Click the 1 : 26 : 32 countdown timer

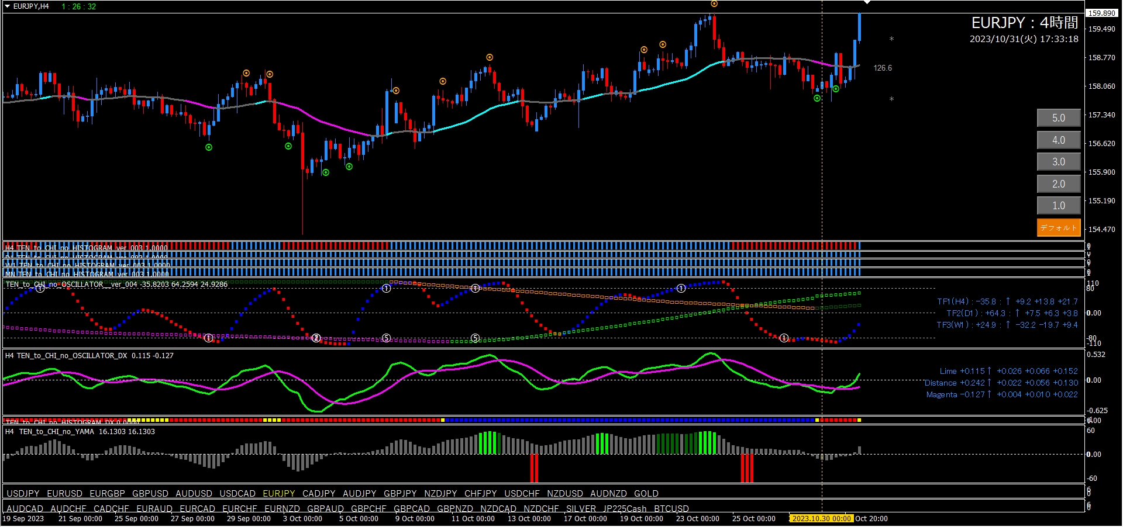(78, 6)
